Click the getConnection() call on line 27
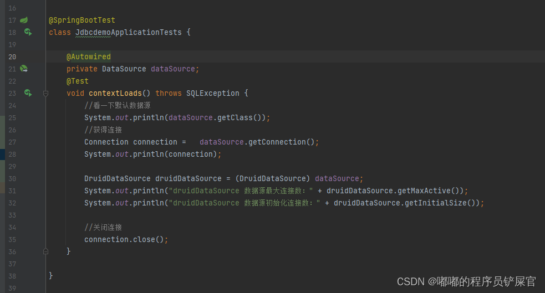The height and width of the screenshot is (293, 545). click(282, 142)
